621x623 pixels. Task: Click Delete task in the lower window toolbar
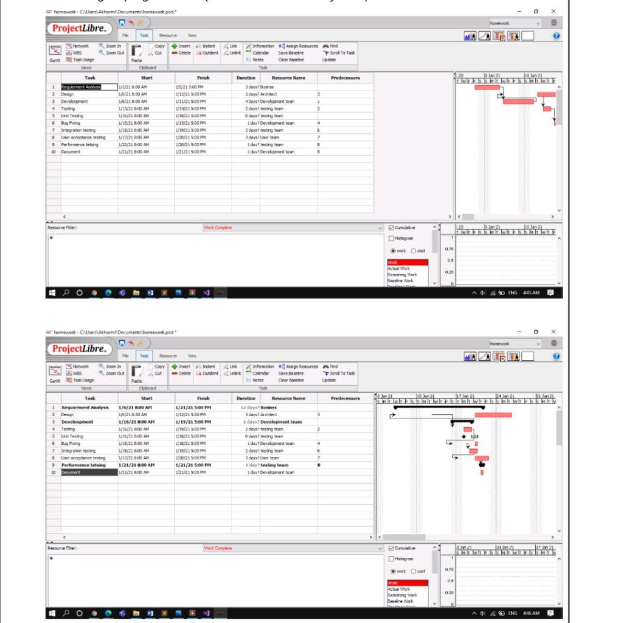point(181,374)
